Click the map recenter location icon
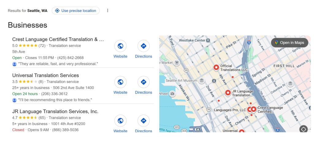314x146 pixels. (303, 129)
